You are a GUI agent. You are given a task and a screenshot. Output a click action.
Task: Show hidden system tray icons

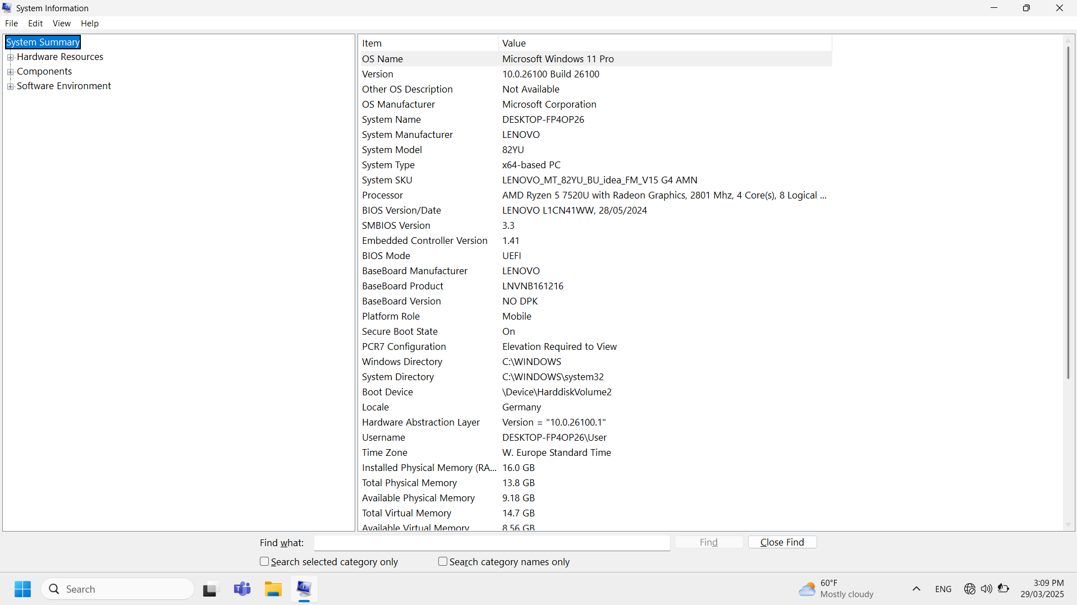pos(916,589)
